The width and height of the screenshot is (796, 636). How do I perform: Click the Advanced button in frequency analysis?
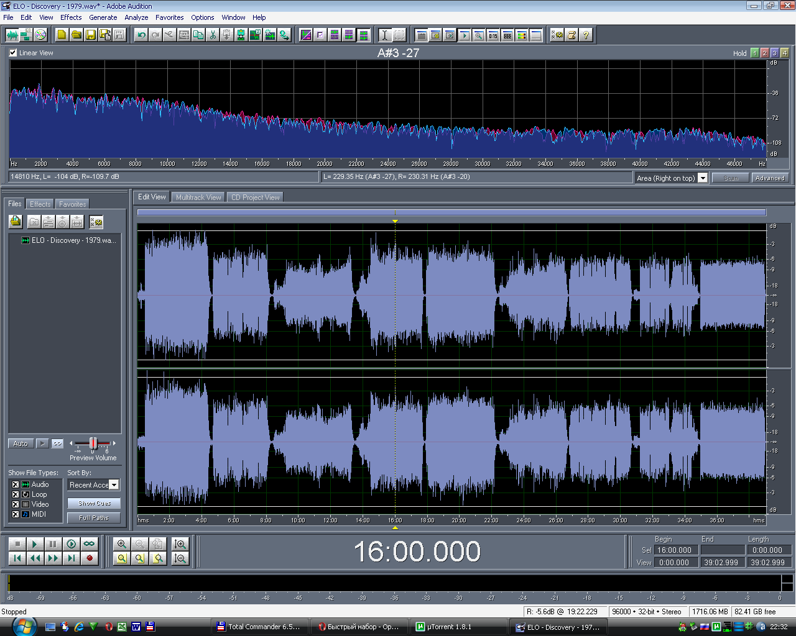click(x=769, y=178)
